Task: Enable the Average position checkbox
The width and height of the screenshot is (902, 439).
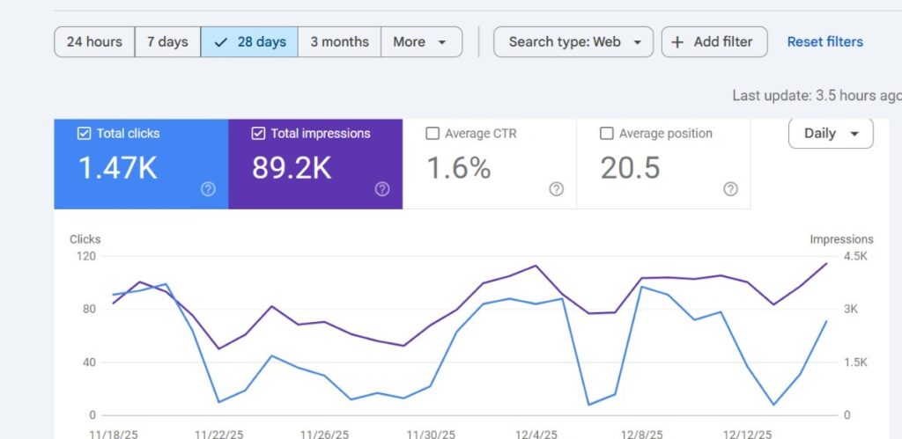Action: click(606, 134)
